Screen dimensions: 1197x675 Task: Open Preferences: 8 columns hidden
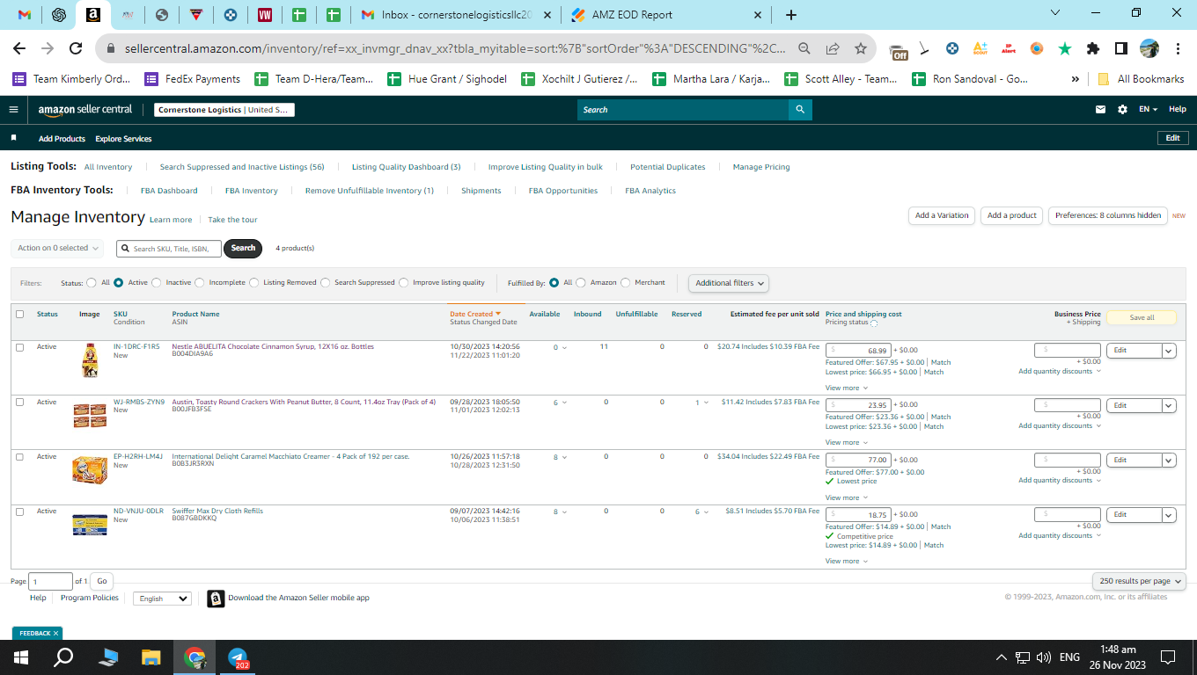(x=1108, y=215)
